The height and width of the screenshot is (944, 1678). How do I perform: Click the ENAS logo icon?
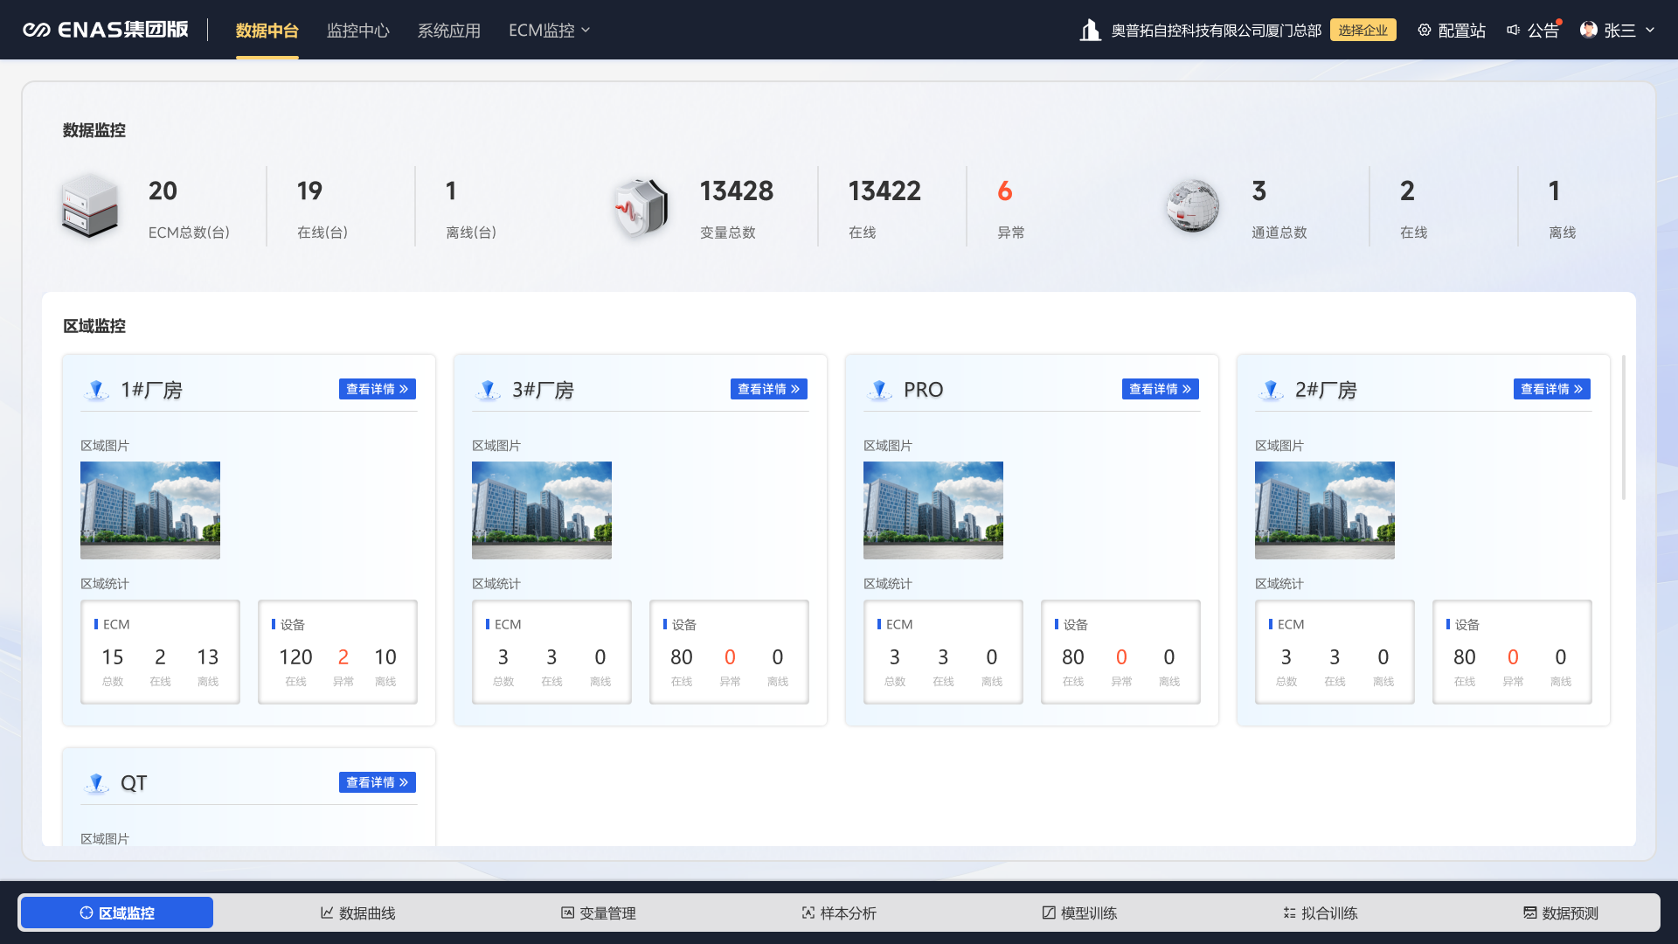(x=36, y=31)
